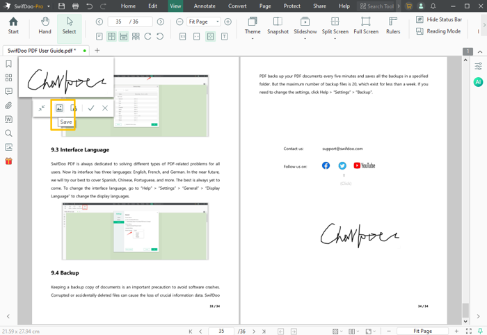Expand left panel with arrow
487x335 pixels.
click(8, 316)
